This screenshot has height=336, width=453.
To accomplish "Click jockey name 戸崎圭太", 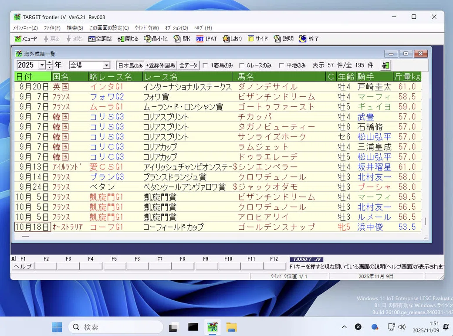I will (374, 87).
